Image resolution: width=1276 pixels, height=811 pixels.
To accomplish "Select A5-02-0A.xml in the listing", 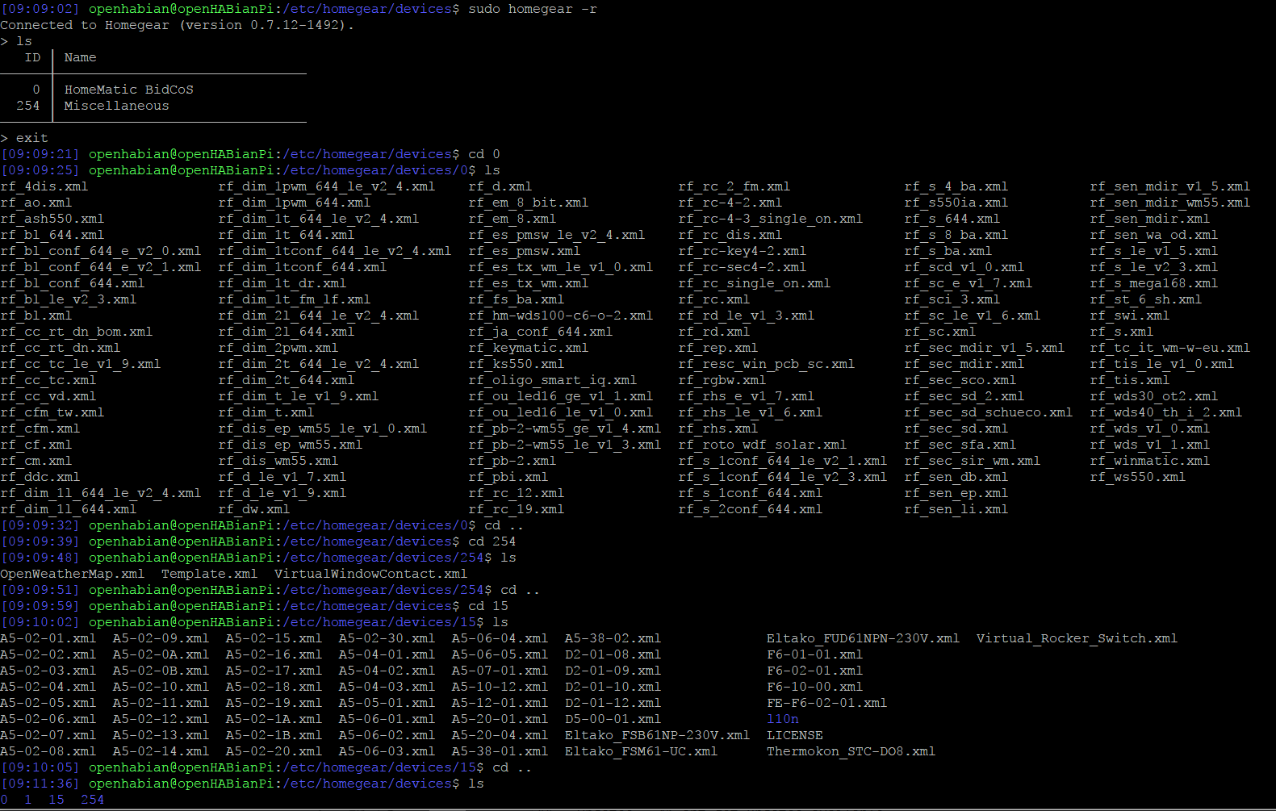I will point(161,654).
